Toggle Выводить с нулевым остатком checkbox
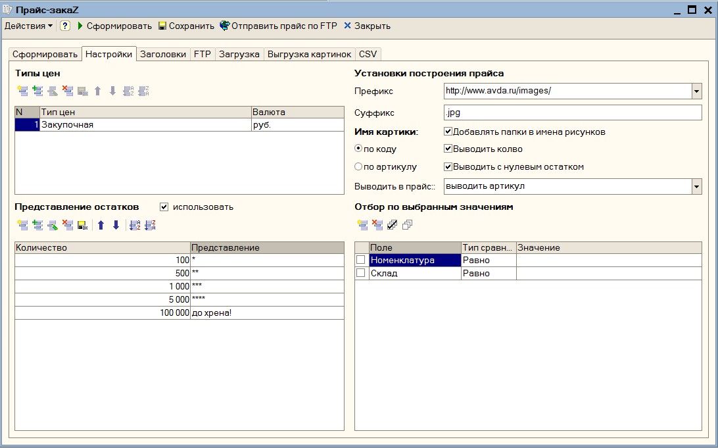Viewport: 718px width, 448px height. coord(448,166)
